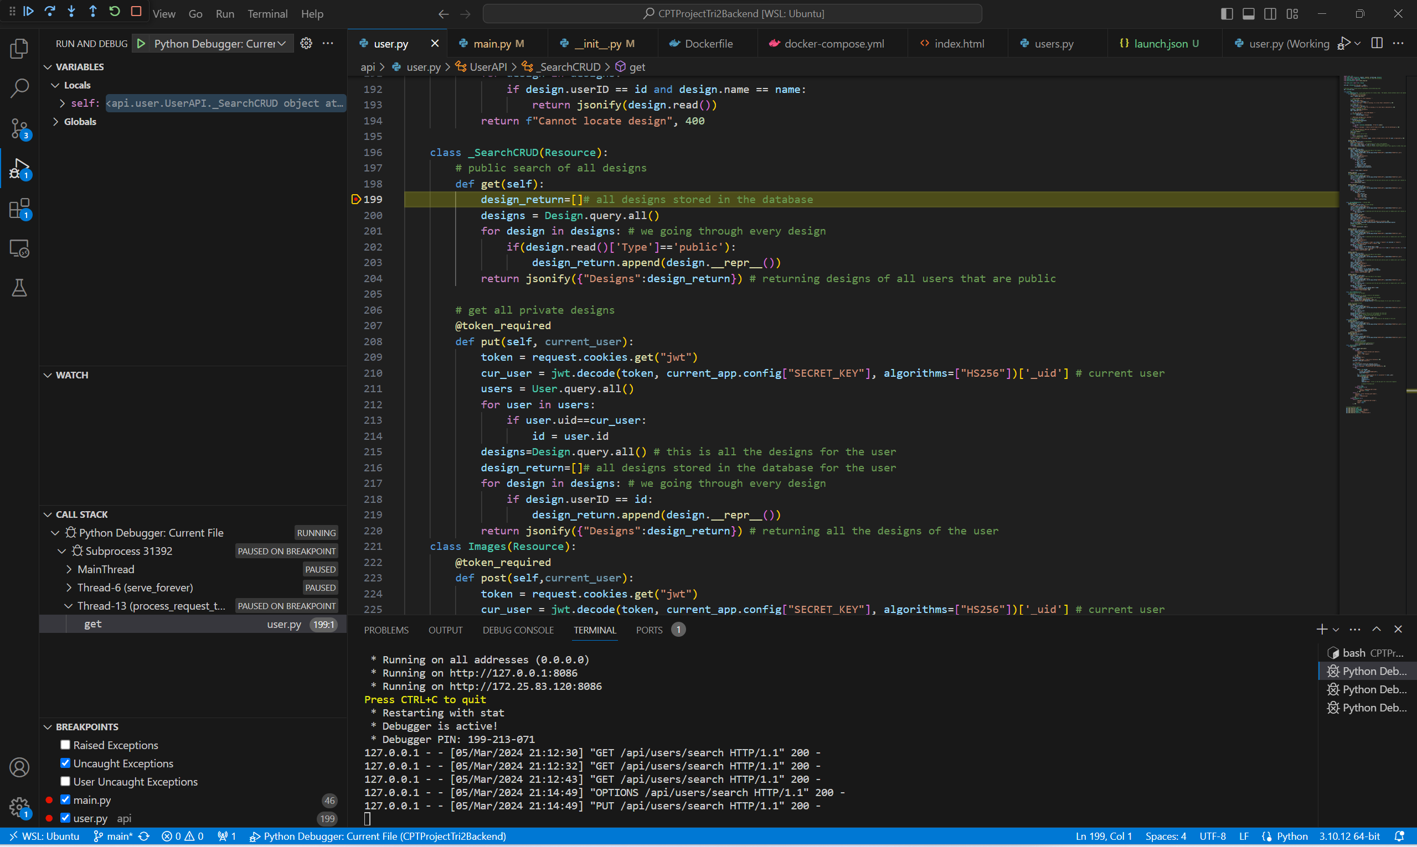Screen dimensions: 1417x847
Task: Disable the user.py line 199 breakpoint
Action: click(x=65, y=818)
